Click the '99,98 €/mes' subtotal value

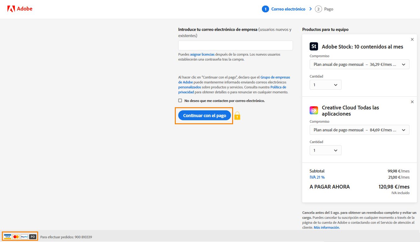(399, 171)
